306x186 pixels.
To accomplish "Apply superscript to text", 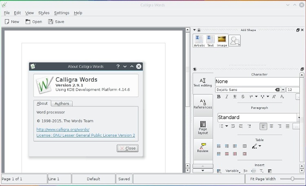I will coord(274,97).
